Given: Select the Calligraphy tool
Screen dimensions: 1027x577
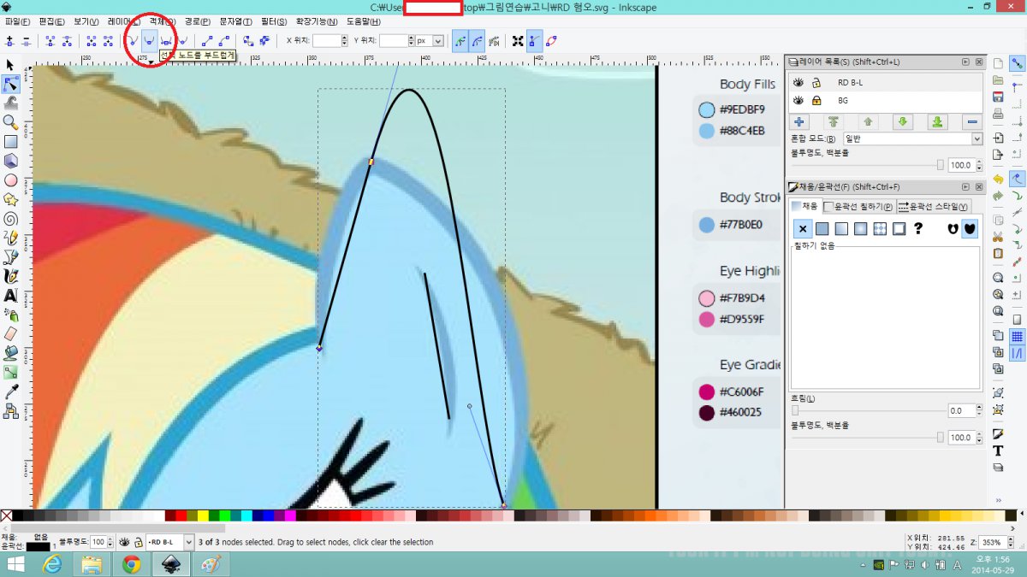Looking at the screenshot, I should tap(11, 276).
